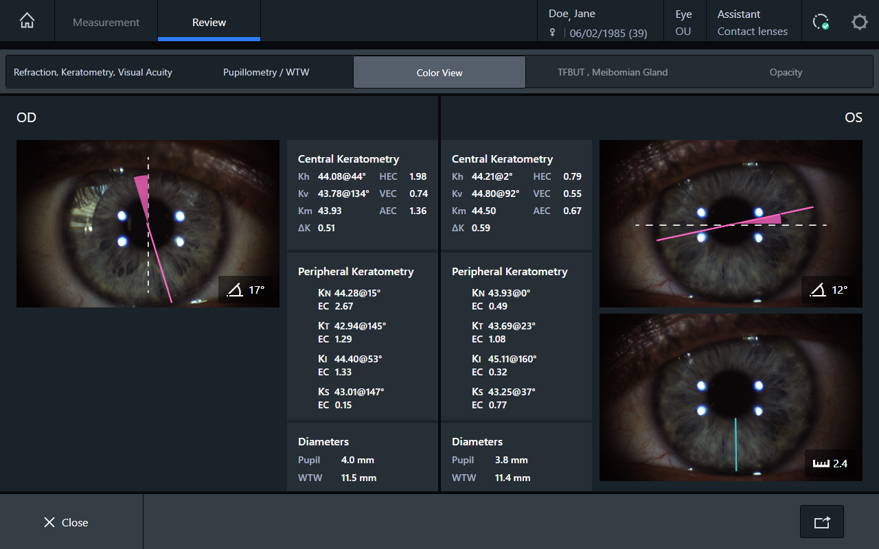The height and width of the screenshot is (549, 879).
Task: Open the OD eye image
Action: (x=148, y=224)
